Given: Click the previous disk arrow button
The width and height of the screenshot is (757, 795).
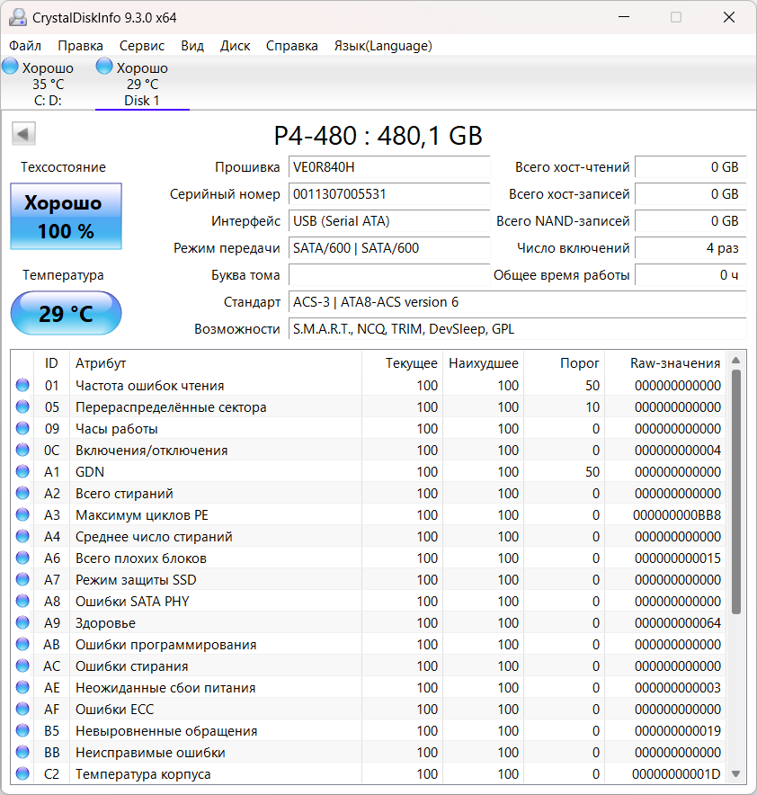Looking at the screenshot, I should click(x=23, y=134).
